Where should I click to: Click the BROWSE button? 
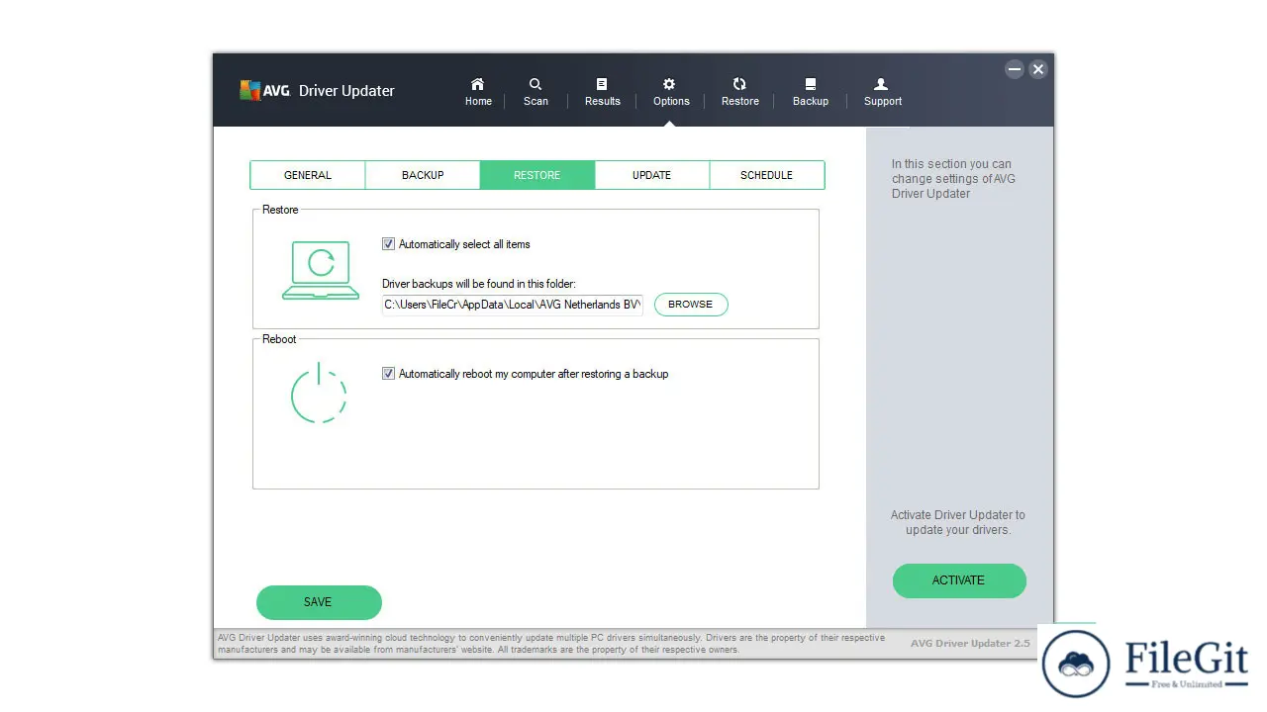(x=691, y=305)
